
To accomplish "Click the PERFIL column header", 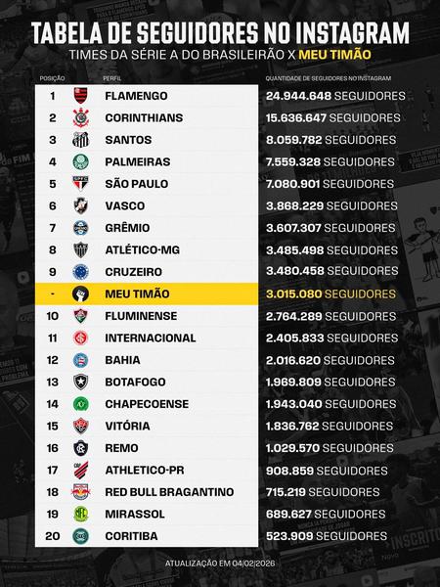I will pos(112,78).
